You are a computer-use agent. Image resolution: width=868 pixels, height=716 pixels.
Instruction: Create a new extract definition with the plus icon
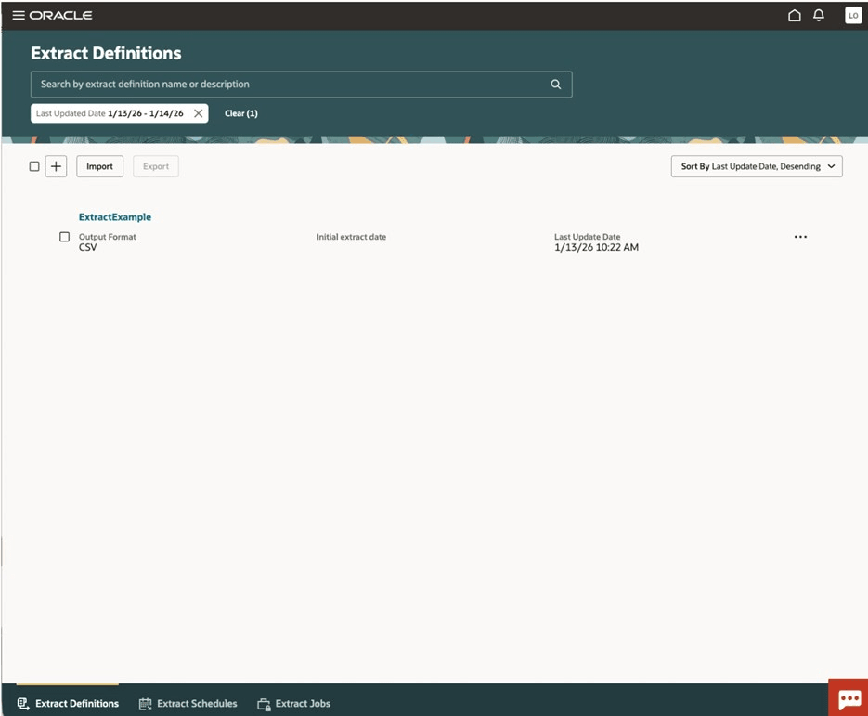tap(56, 165)
